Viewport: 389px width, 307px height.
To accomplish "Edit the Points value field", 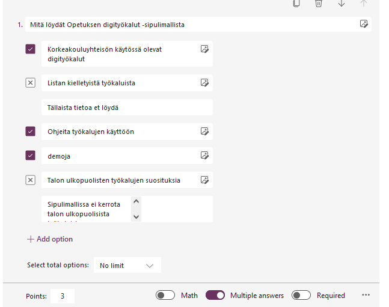I will pos(63,296).
